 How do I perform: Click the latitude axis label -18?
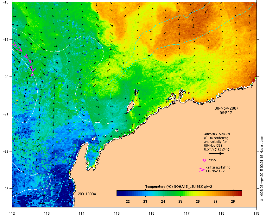coord(6,2)
